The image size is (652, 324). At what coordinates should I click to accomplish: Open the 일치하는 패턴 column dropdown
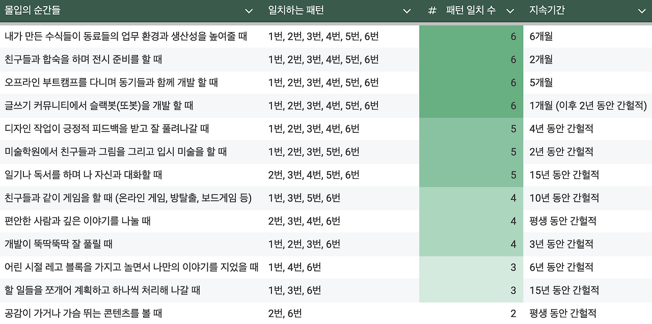pyautogui.click(x=406, y=10)
